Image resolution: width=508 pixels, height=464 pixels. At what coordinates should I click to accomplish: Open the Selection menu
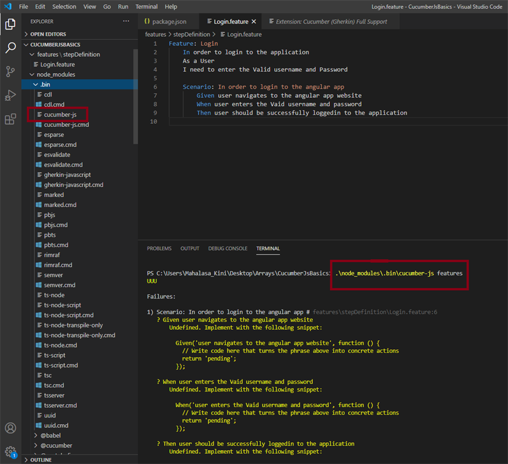click(64, 7)
